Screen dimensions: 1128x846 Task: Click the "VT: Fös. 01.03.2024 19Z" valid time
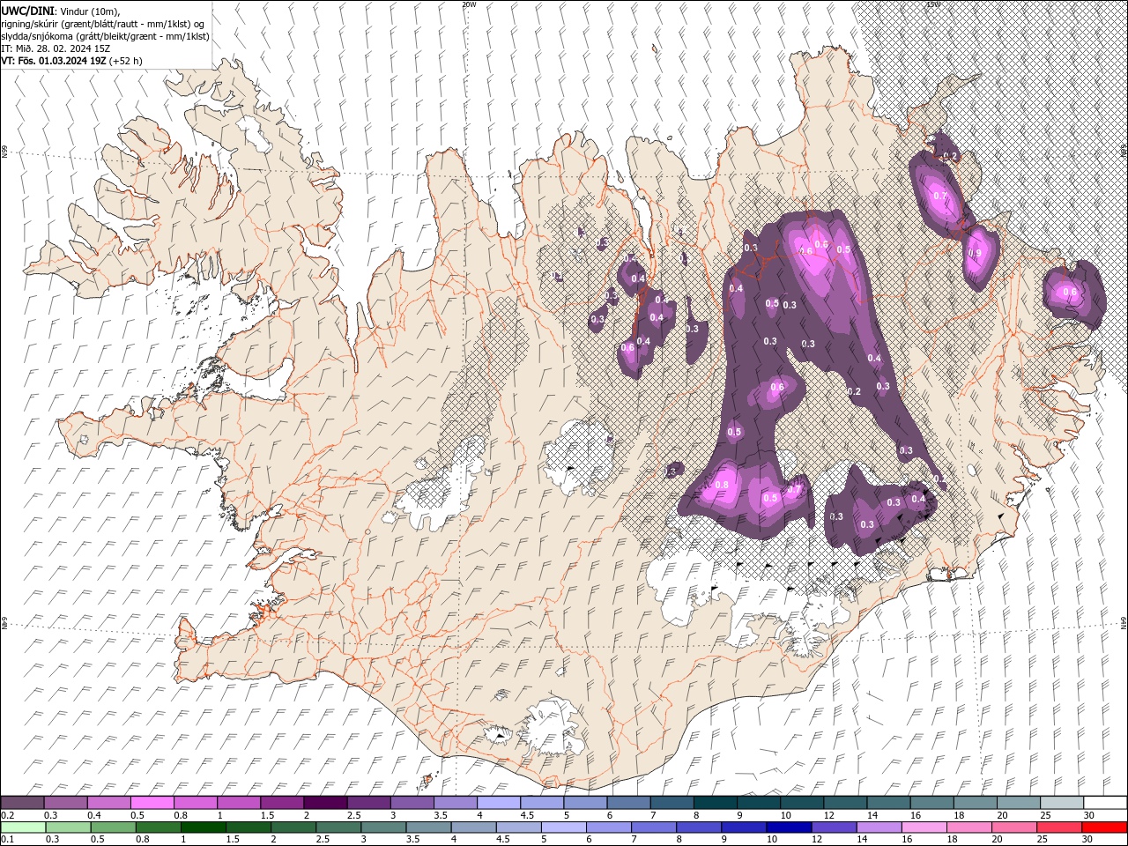pyautogui.click(x=54, y=61)
